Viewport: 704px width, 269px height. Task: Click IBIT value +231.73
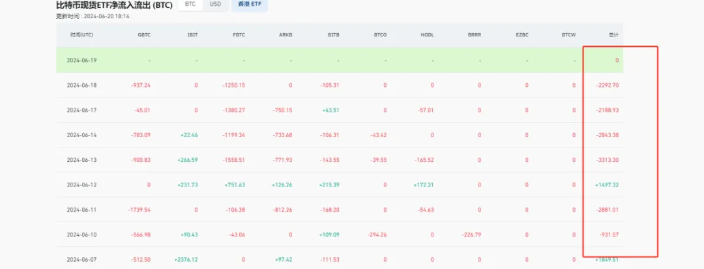click(x=188, y=185)
